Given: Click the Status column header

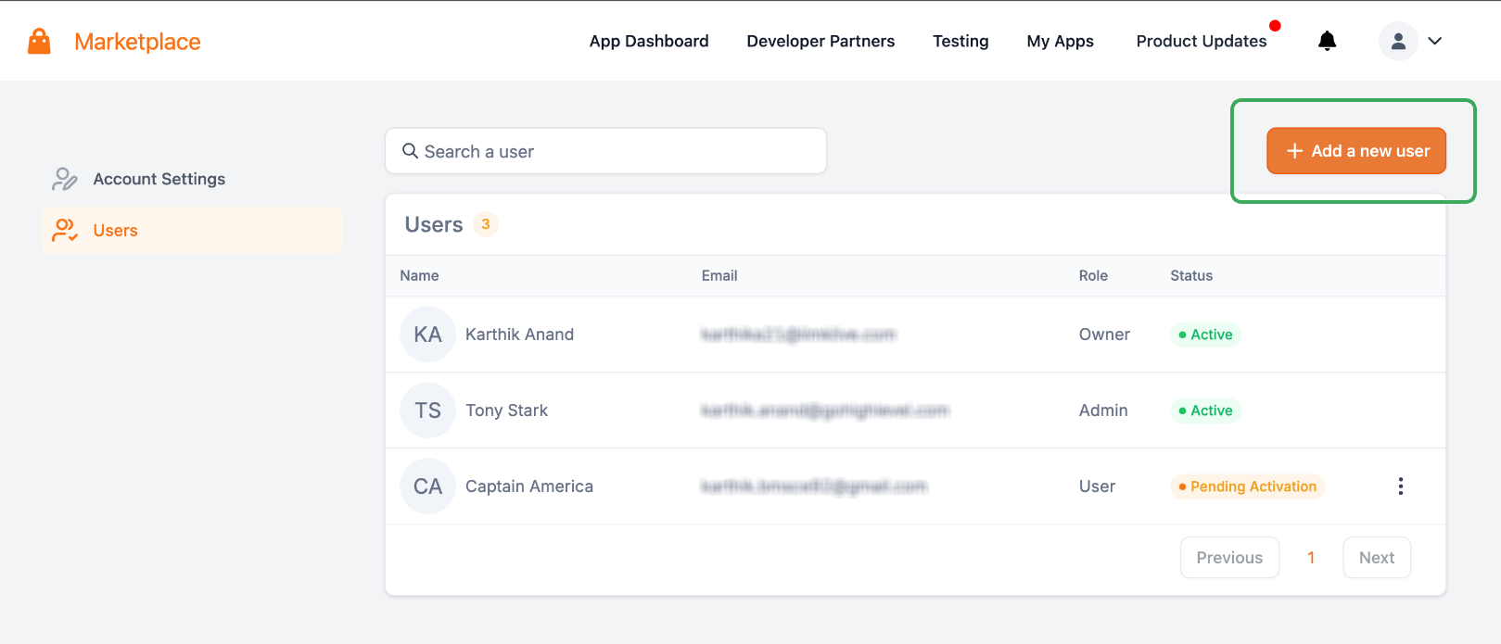Looking at the screenshot, I should click(1191, 276).
